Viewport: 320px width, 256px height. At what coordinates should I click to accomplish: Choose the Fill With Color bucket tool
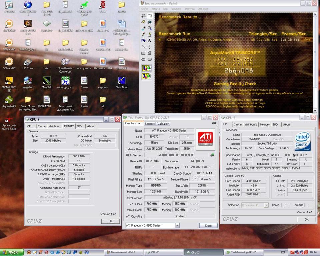pyautogui.click(x=150, y=22)
